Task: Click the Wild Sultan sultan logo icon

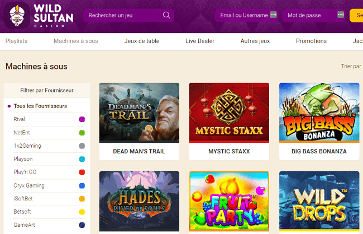Action: coord(17,16)
